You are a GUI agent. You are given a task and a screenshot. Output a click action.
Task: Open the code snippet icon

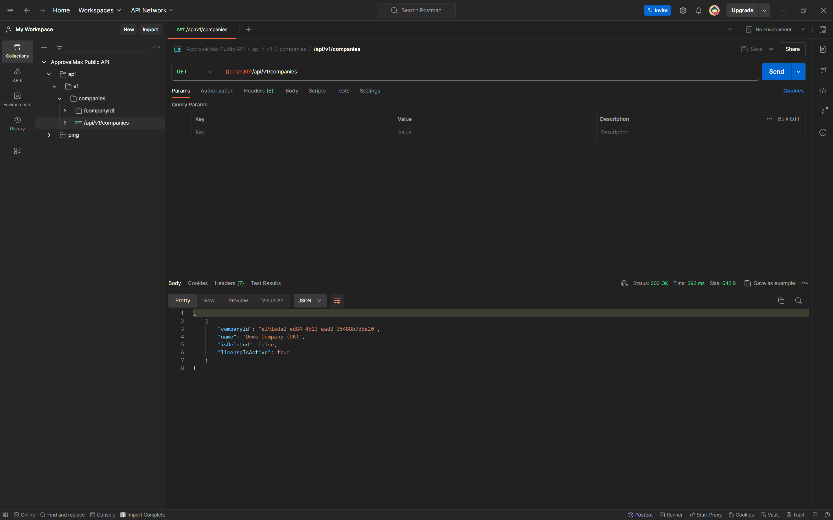tap(823, 91)
